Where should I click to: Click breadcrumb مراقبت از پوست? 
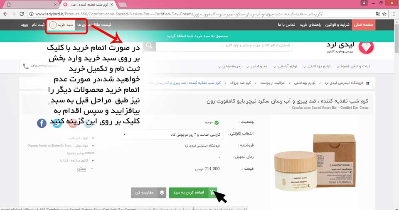[x=272, y=83]
